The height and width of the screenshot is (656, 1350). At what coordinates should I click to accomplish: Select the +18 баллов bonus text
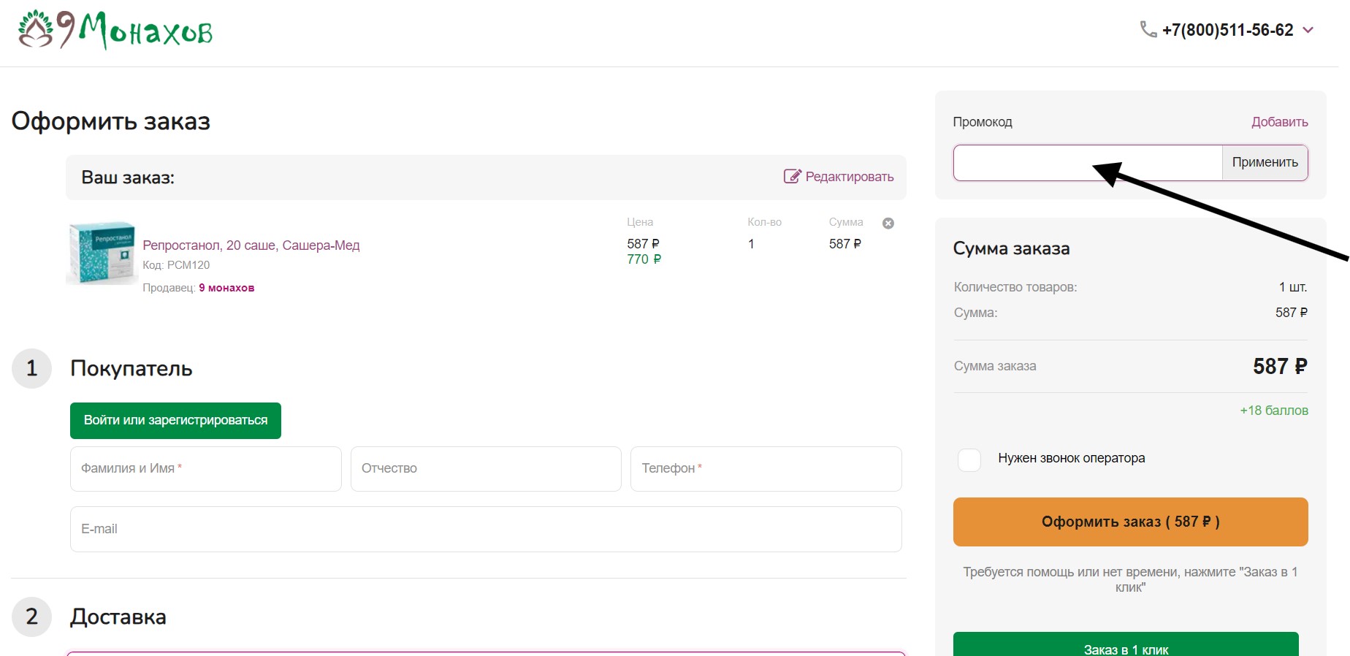point(1274,411)
